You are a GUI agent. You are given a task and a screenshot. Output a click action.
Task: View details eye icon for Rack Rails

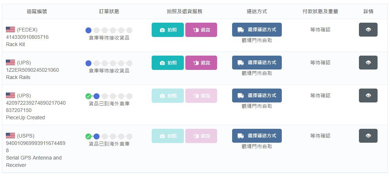pos(368,63)
